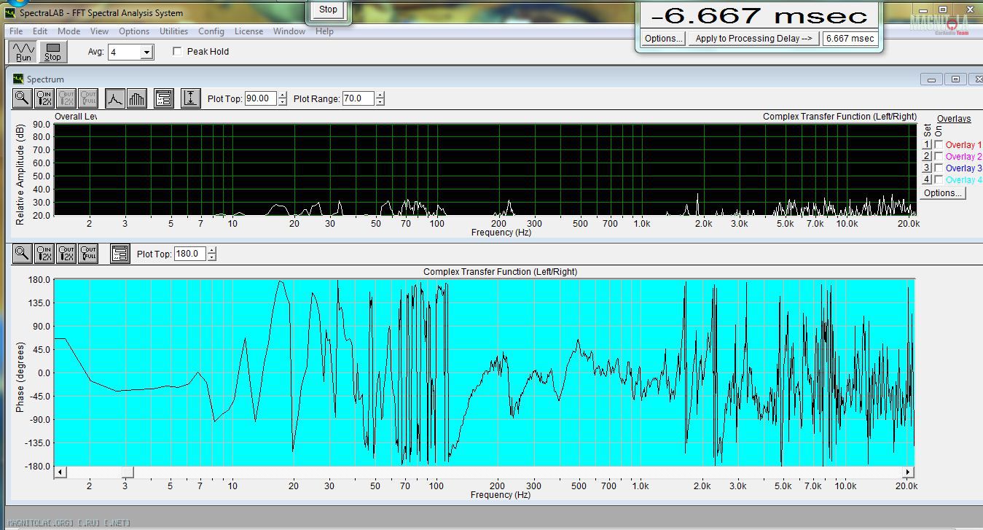Decrease spectrum Plot Top 90.00 with the down arrow
Image resolution: width=983 pixels, height=530 pixels.
282,102
